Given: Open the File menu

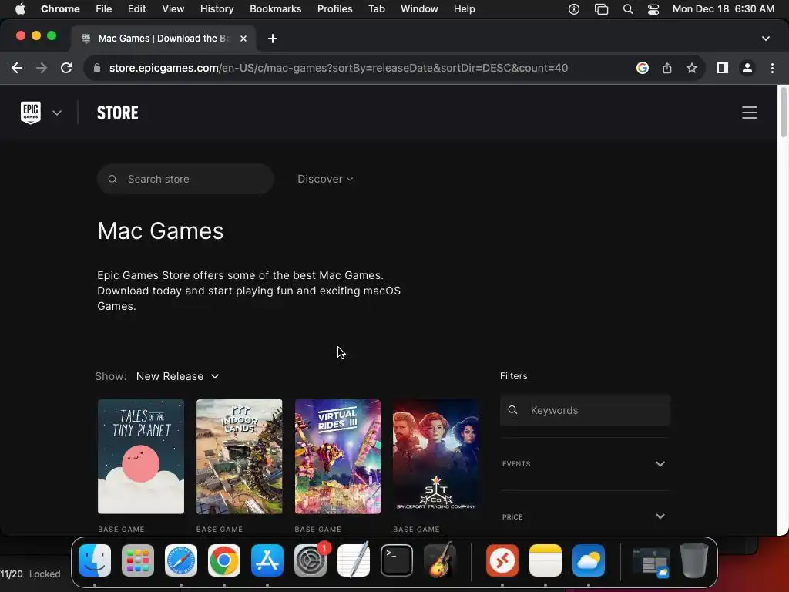Looking at the screenshot, I should pos(104,9).
